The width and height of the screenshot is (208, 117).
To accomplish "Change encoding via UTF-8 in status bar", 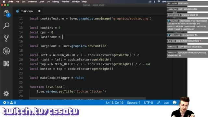I will pos(148,103).
